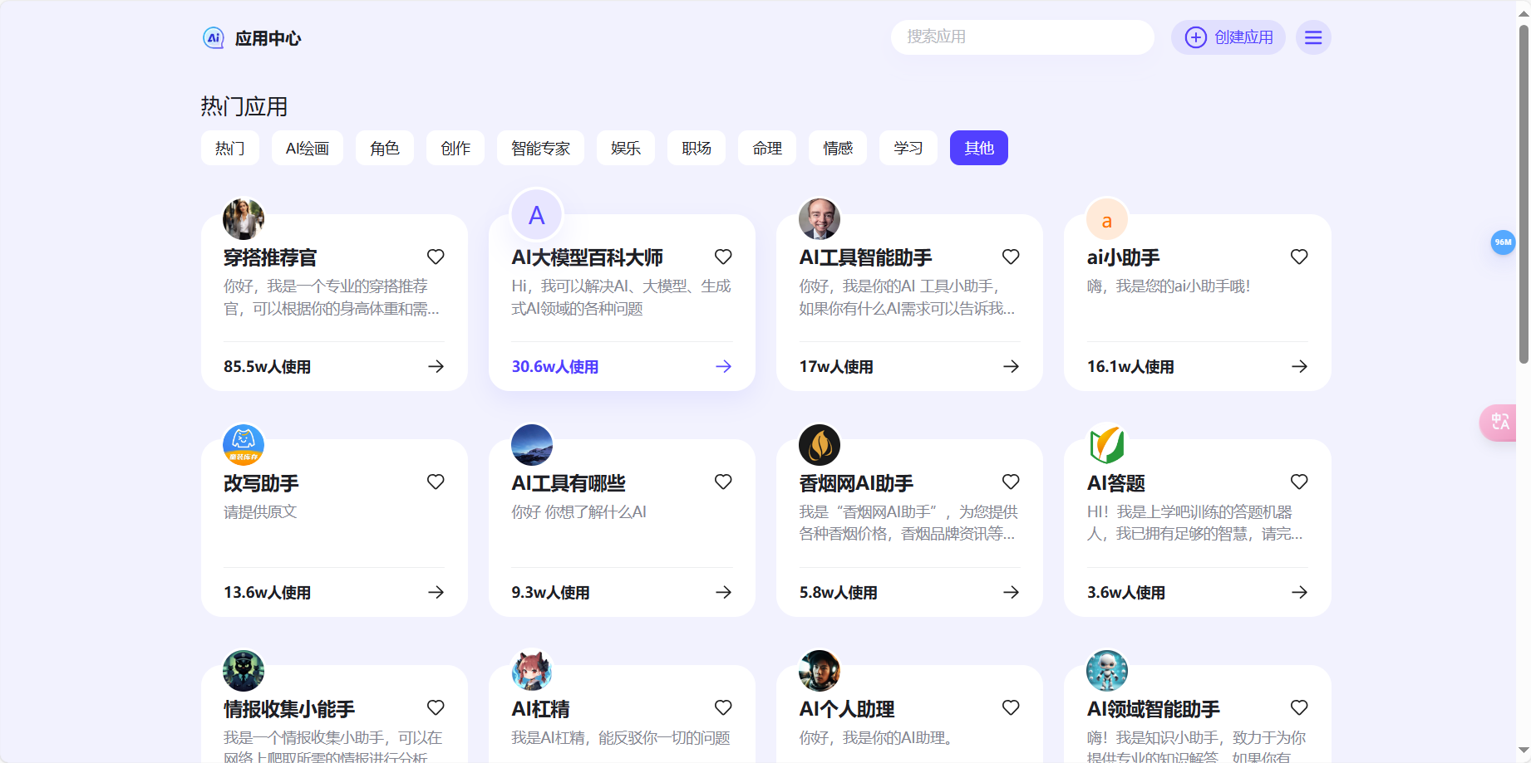Click the 搜索应用 search field
Image resolution: width=1531 pixels, height=763 pixels.
pyautogui.click(x=1022, y=37)
